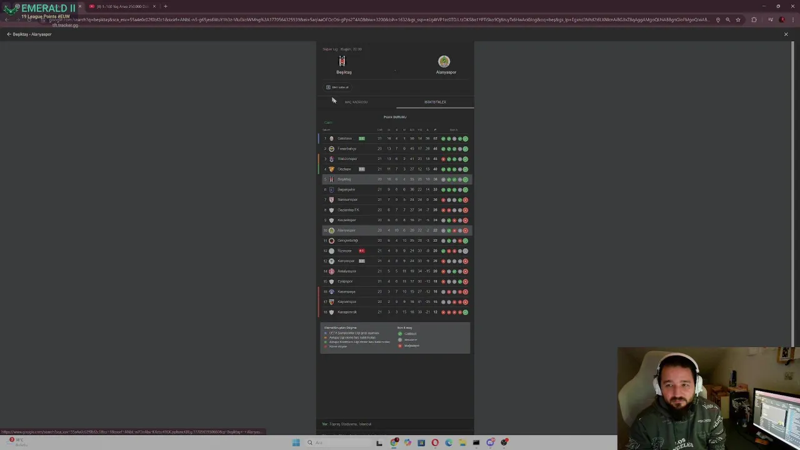Click Gaziantep FK team name in table
Viewport: 800px width, 450px height.
(348, 210)
